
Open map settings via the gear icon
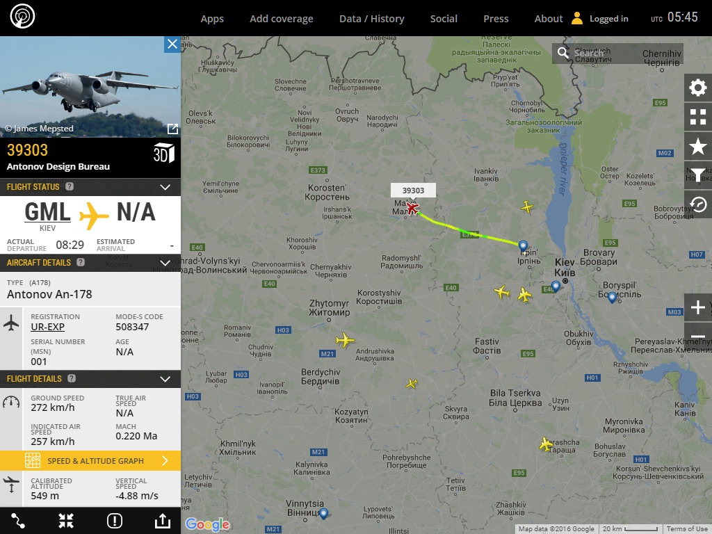tap(697, 88)
